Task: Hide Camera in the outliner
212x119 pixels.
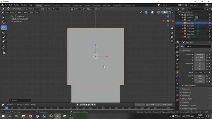Action: pos(209,18)
